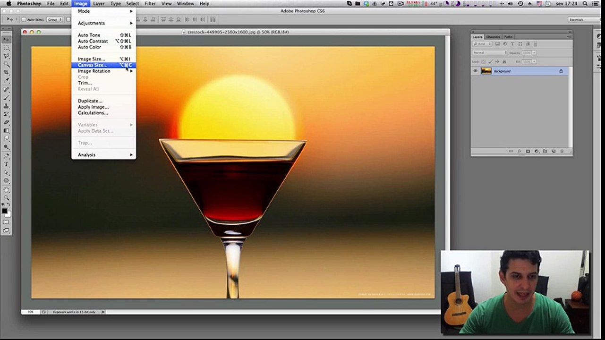
Task: Toggle the Auto-Select checkbox
Action: (24, 19)
